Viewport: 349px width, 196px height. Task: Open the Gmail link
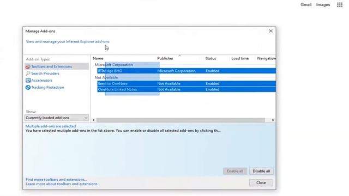pyautogui.click(x=306, y=5)
